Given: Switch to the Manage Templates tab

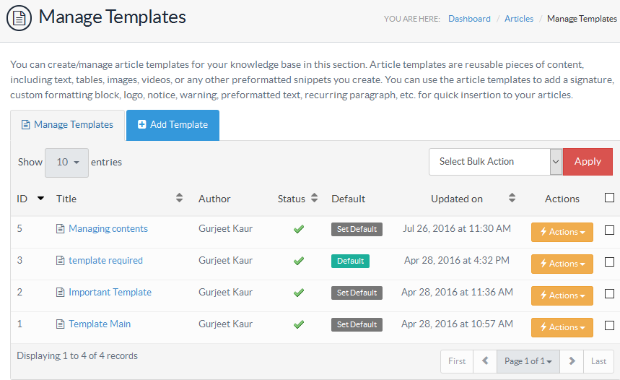Looking at the screenshot, I should 68,125.
